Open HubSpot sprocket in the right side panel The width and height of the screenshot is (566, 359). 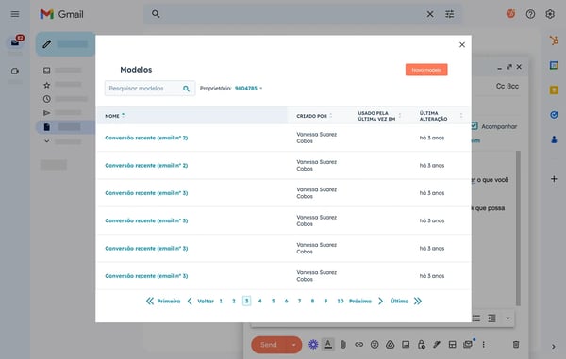[x=554, y=40]
